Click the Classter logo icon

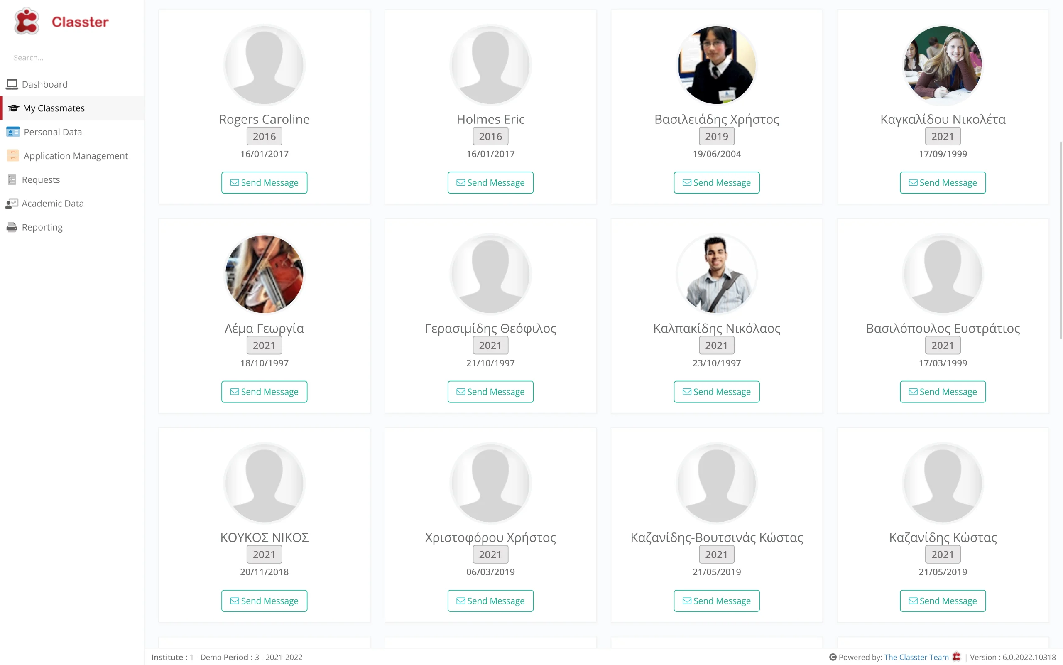(27, 21)
